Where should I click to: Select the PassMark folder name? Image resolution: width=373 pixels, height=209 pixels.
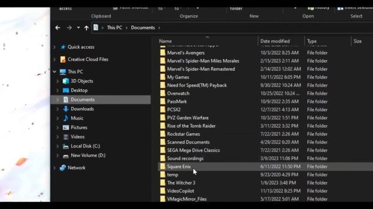pyautogui.click(x=177, y=102)
